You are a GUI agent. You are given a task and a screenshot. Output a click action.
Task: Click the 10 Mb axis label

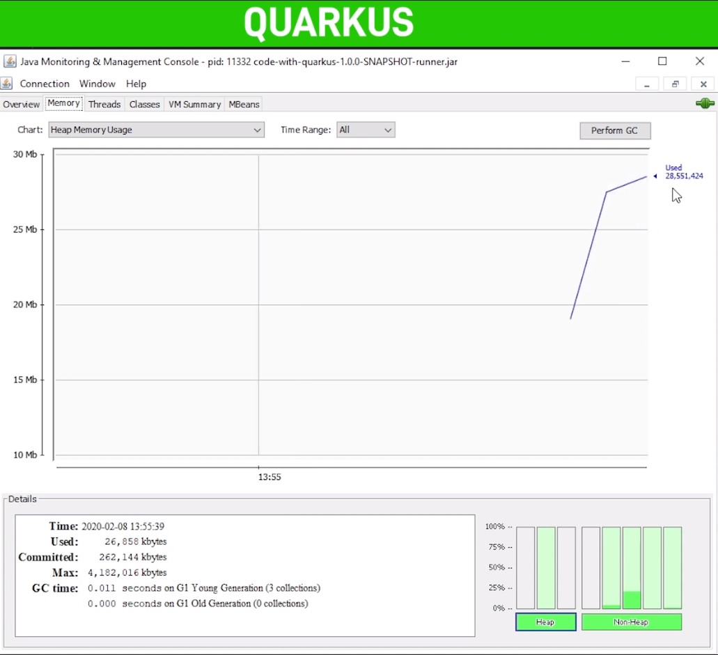point(25,455)
